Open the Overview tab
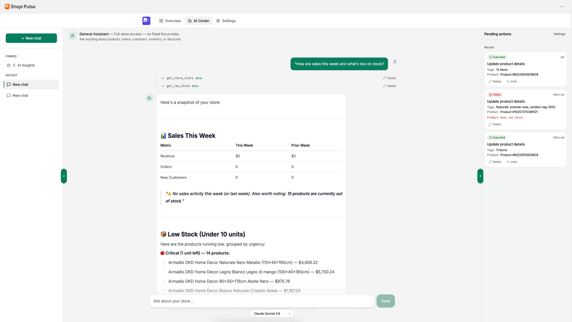 pyautogui.click(x=170, y=21)
